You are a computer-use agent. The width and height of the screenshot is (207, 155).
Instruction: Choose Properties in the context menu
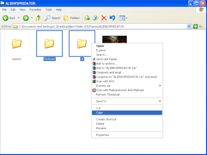(x=127, y=135)
